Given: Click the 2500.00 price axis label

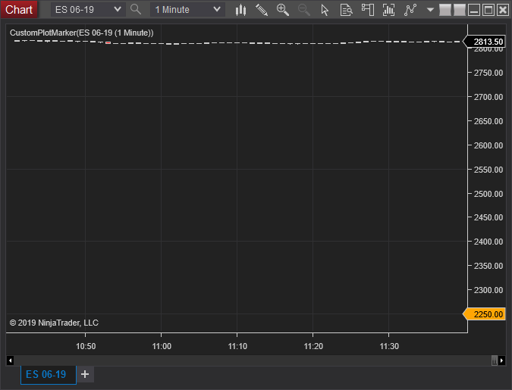Looking at the screenshot, I should click(x=488, y=194).
